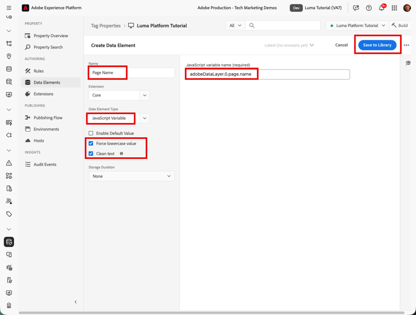This screenshot has width=416, height=315.
Task: Click the JavaScript variable name field
Action: pyautogui.click(x=267, y=74)
